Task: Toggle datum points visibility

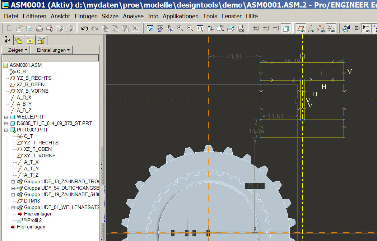Action: pos(321,29)
